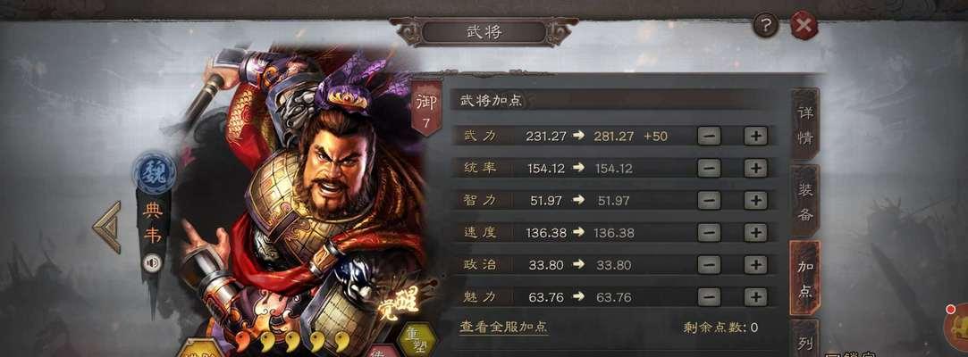Image resolution: width=968 pixels, height=357 pixels.
Task: Select the 加点 side tab
Action: (805, 278)
